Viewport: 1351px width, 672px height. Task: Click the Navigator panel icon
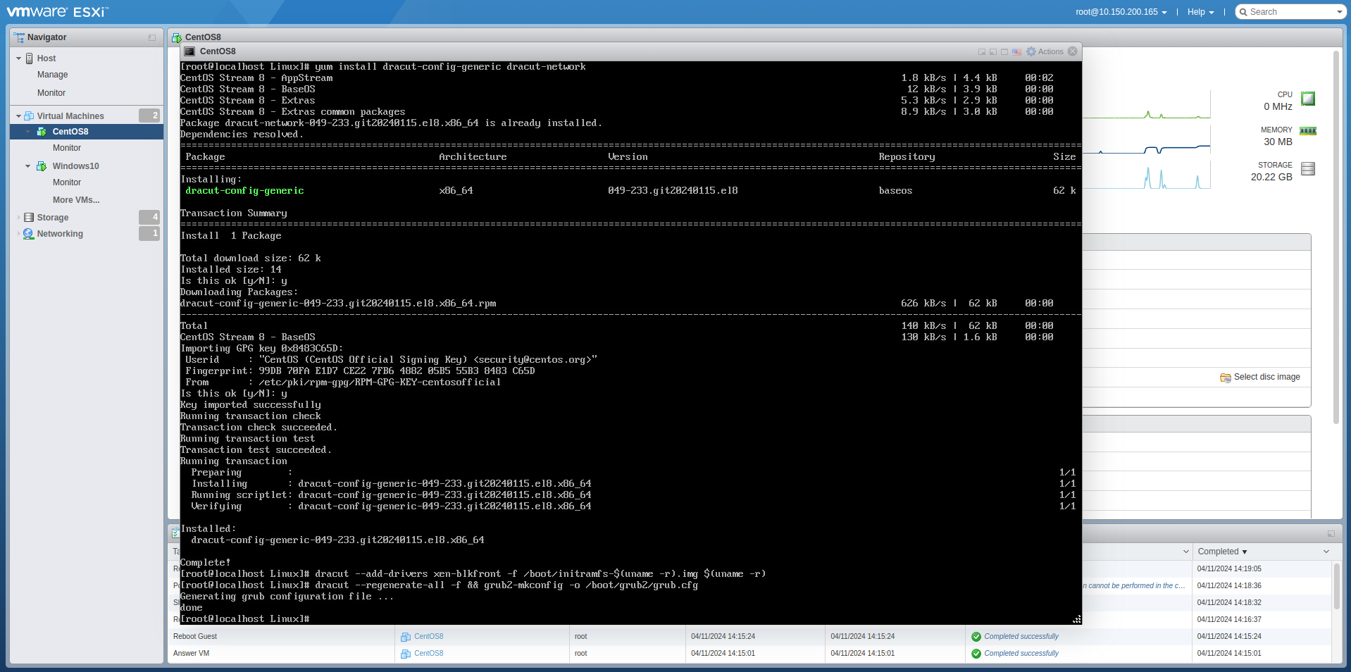point(19,37)
